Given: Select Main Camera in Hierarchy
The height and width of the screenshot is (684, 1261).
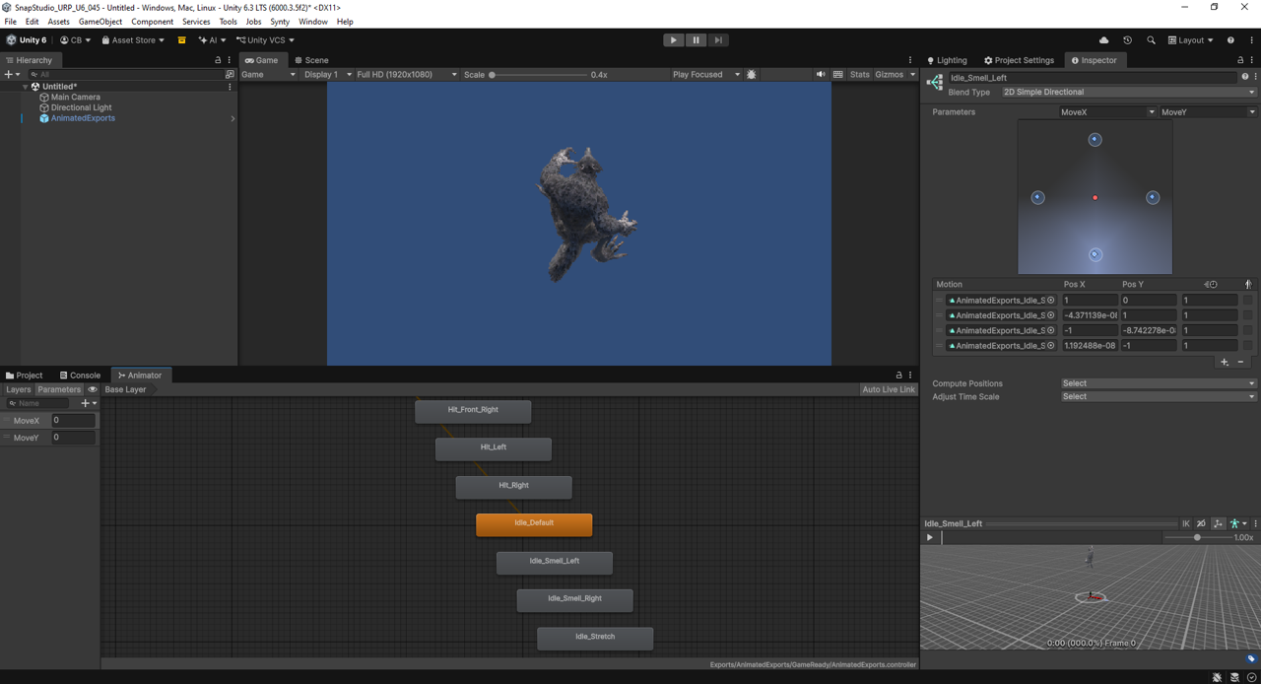Looking at the screenshot, I should pos(76,98).
